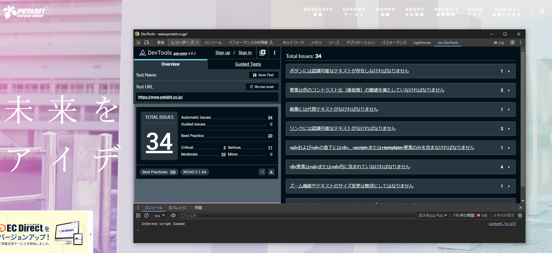Click the inspect element picker icon
552x253 pixels.
tap(138, 43)
